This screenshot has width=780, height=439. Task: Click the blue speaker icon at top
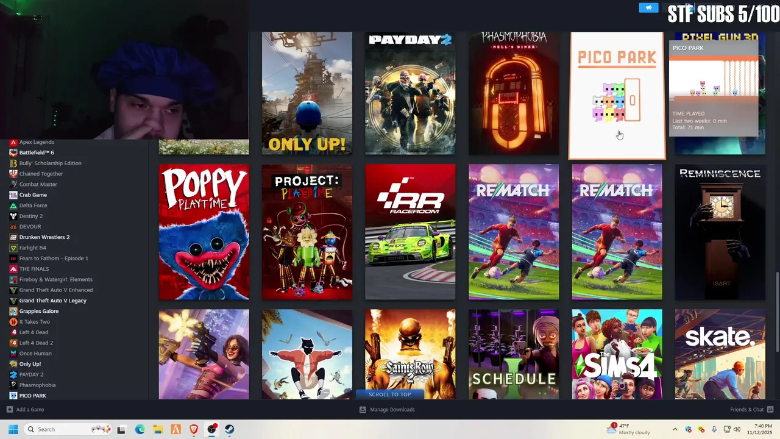pos(648,7)
